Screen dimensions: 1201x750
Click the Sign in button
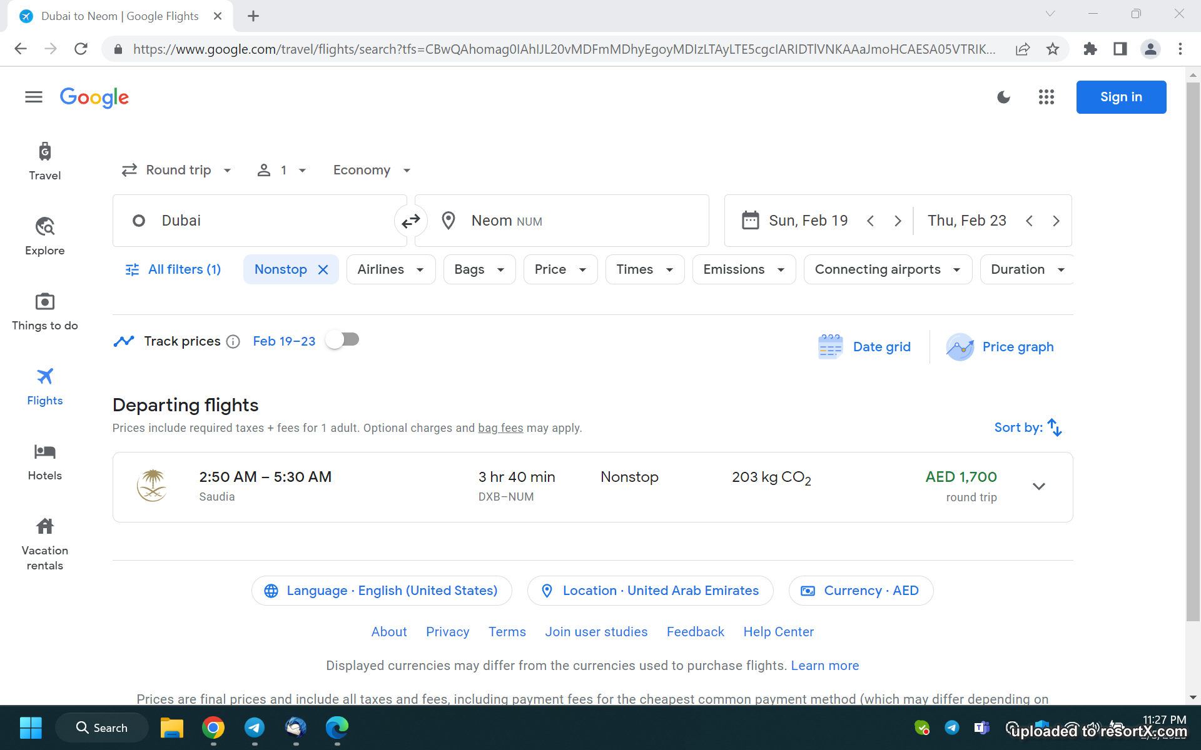pyautogui.click(x=1121, y=97)
